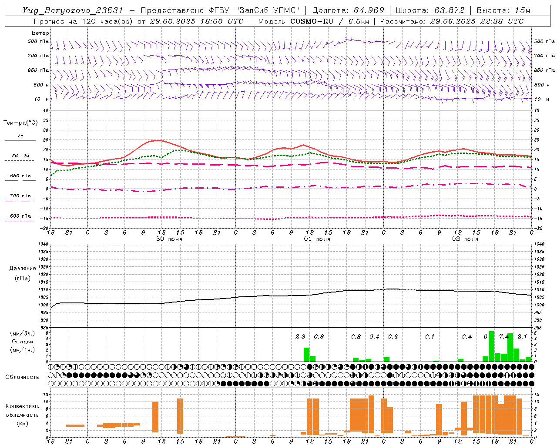This screenshot has height=445, width=557.
Task: Click the precipitation value 0.6
Action: [x=393, y=336]
